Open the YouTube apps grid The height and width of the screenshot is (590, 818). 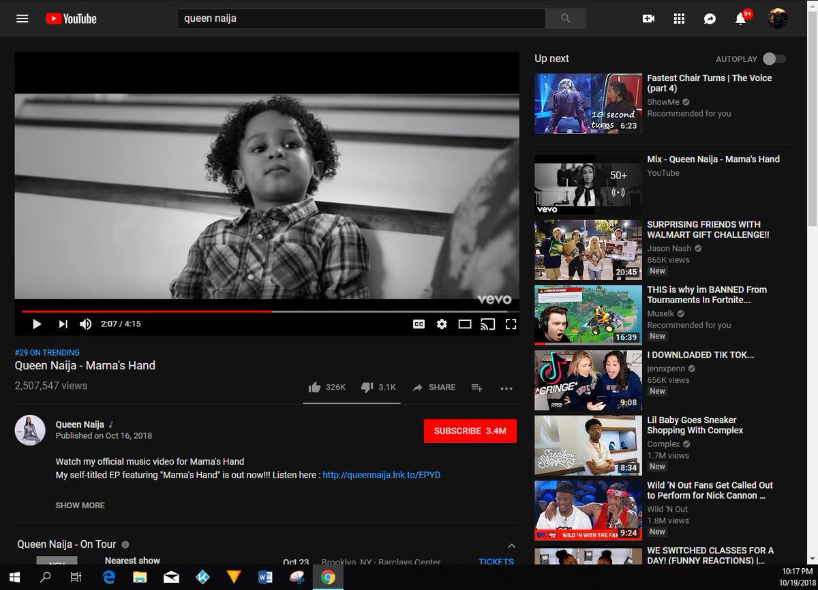pyautogui.click(x=679, y=18)
